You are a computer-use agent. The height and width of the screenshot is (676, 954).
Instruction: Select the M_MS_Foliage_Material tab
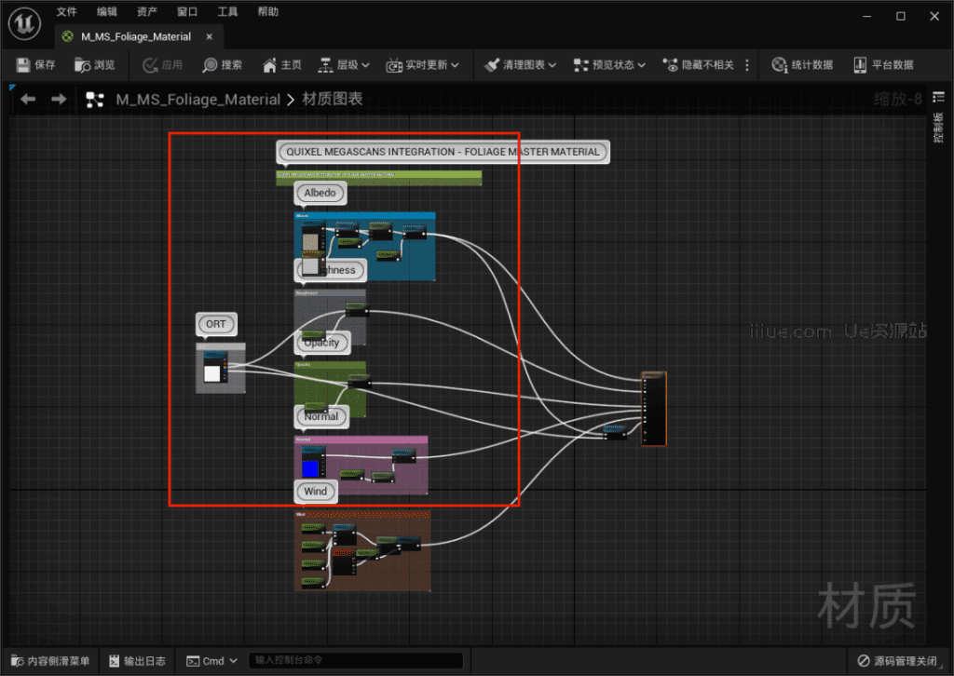[x=135, y=37]
